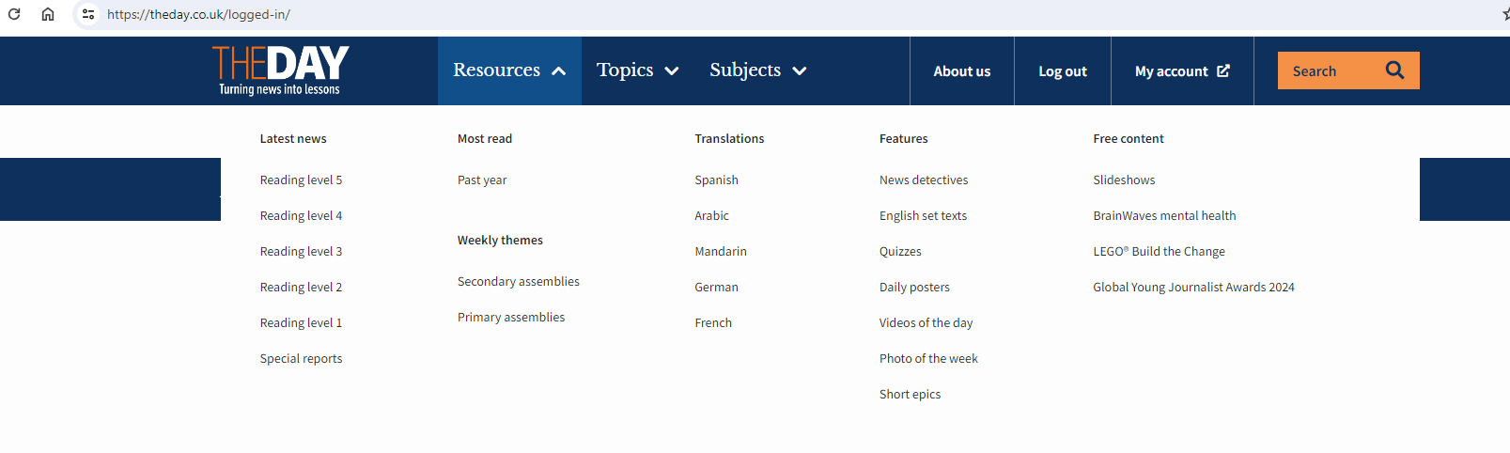Screen dimensions: 1510x453
Task: Click the browser home icon
Action: click(x=48, y=14)
